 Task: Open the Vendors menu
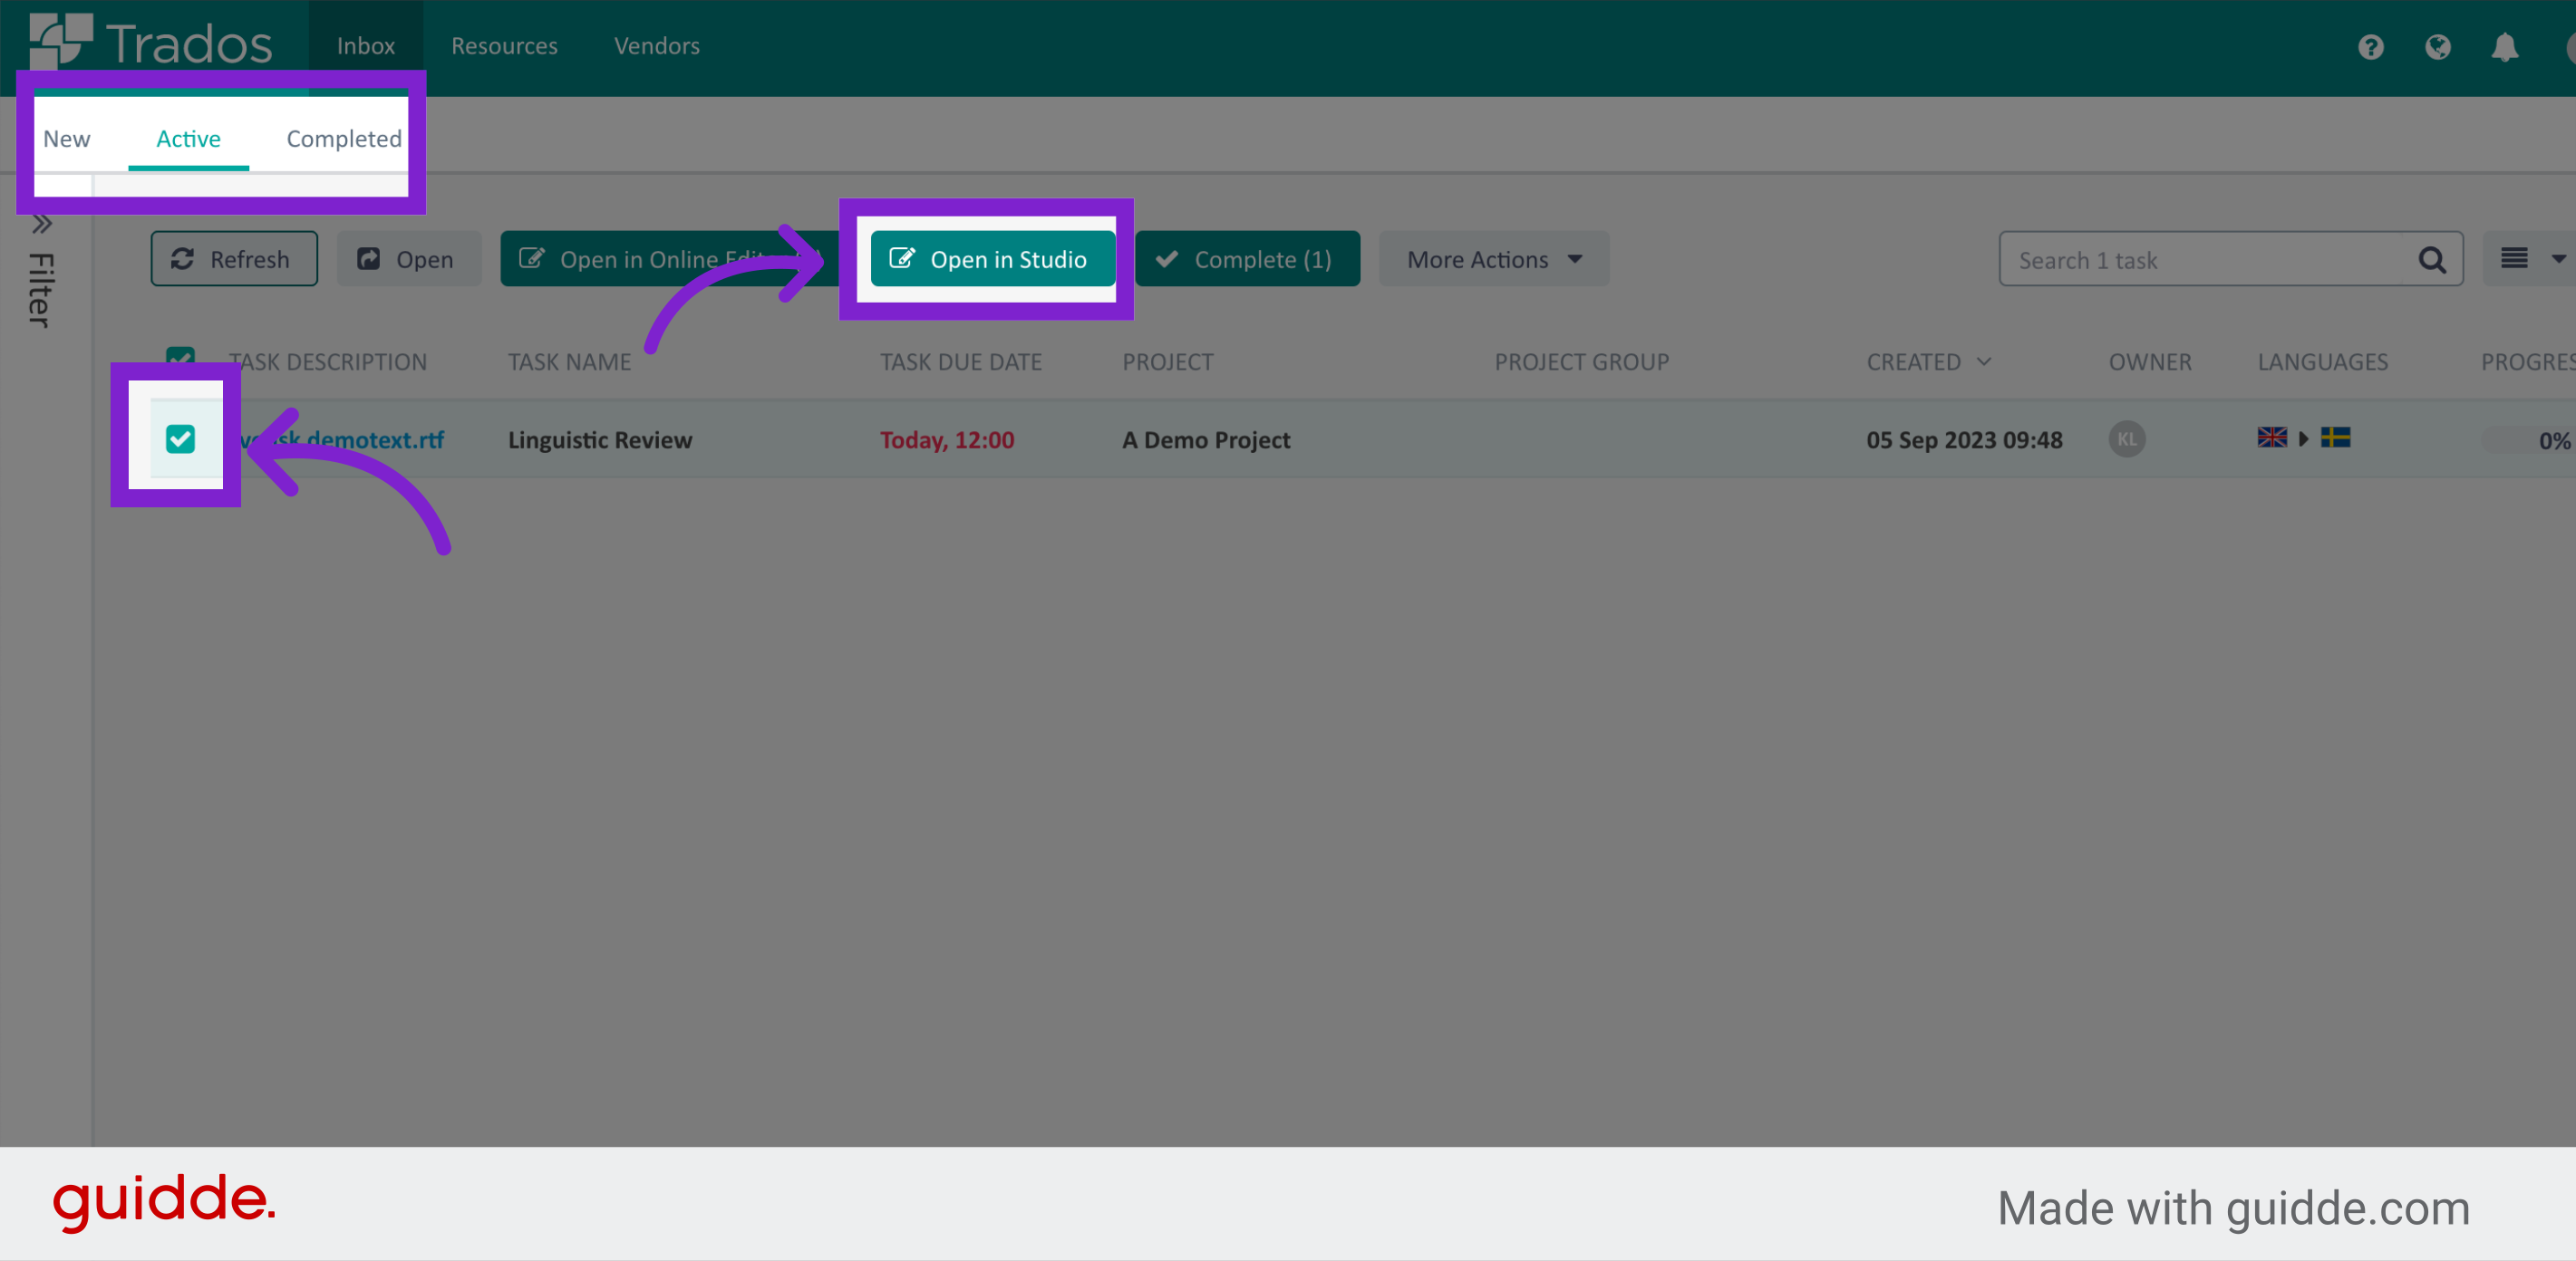click(657, 46)
